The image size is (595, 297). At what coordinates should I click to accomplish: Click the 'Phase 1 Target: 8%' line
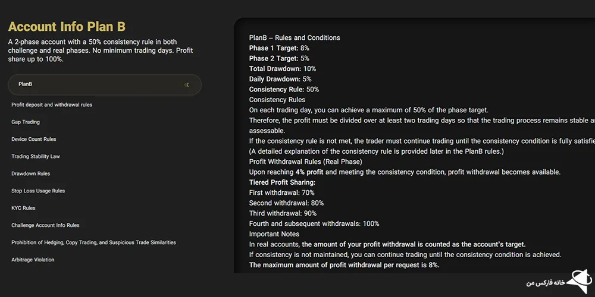279,48
